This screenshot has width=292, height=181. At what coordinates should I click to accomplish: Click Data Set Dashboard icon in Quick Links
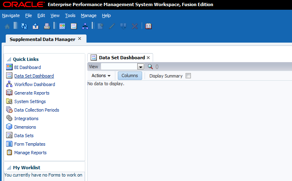[x=9, y=75]
